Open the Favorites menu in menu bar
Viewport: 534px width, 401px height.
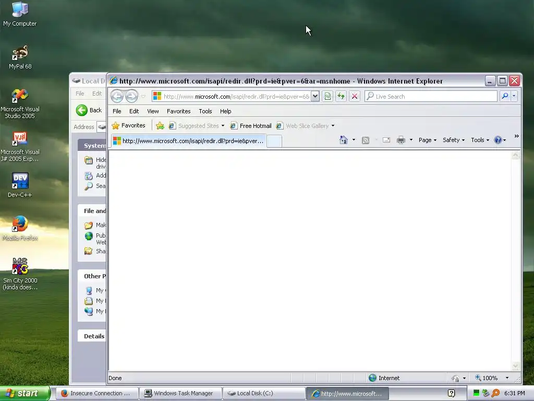pyautogui.click(x=178, y=111)
